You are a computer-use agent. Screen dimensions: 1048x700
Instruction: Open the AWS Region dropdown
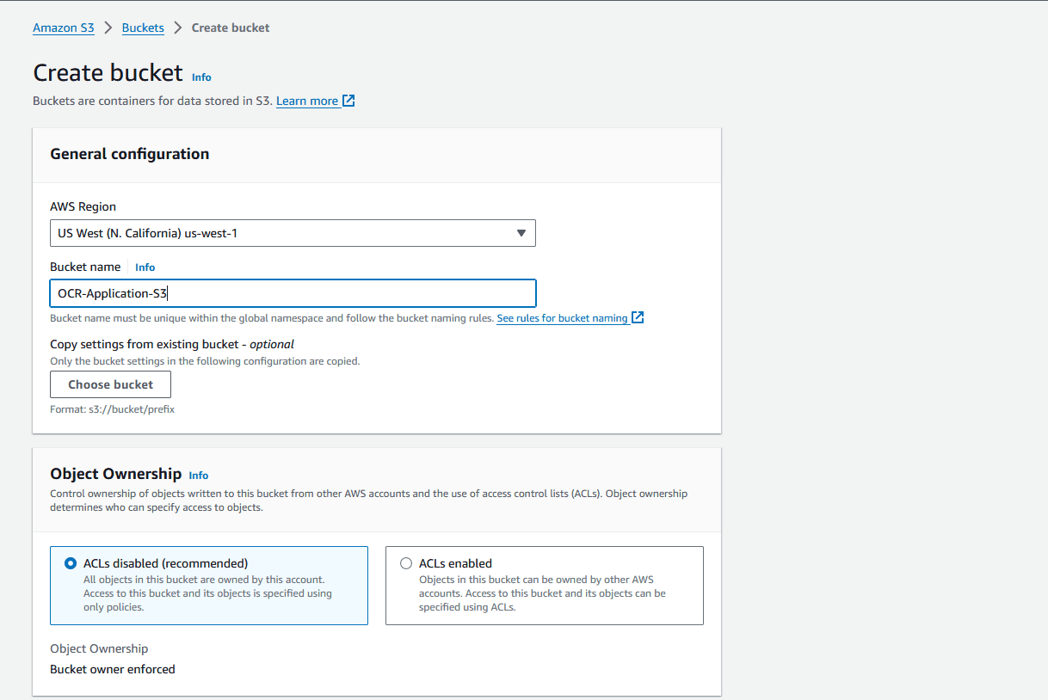[x=293, y=233]
